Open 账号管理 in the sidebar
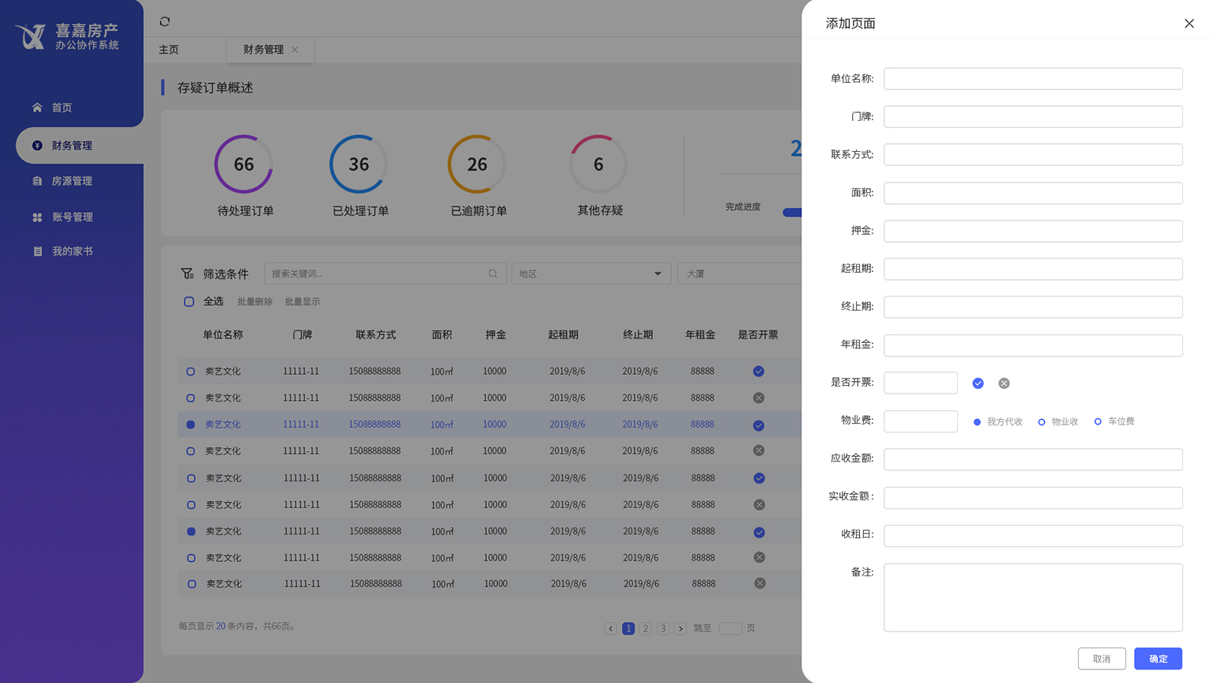1214x683 pixels. pos(72,217)
